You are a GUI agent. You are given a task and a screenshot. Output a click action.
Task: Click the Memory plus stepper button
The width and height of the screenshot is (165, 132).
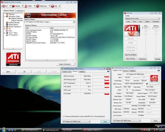(156, 31)
